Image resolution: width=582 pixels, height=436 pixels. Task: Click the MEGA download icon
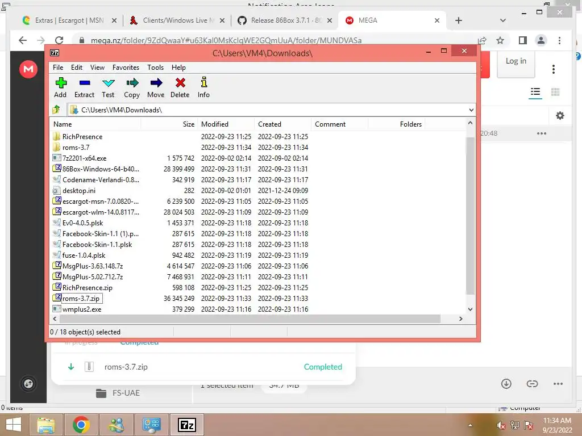[x=506, y=384]
